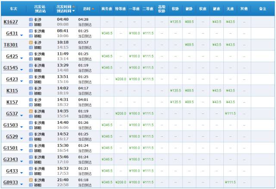
Task: Click the orange origin-station icon in T8301 row
Action: 31,42
